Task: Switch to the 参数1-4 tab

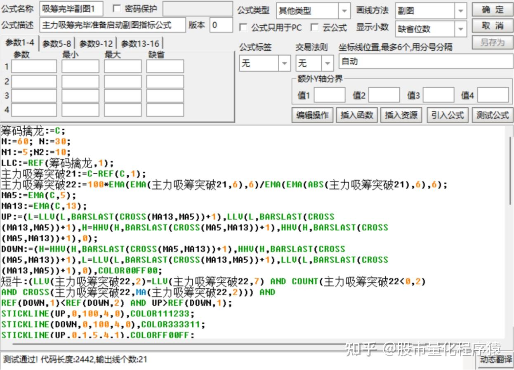Action: 20,43
